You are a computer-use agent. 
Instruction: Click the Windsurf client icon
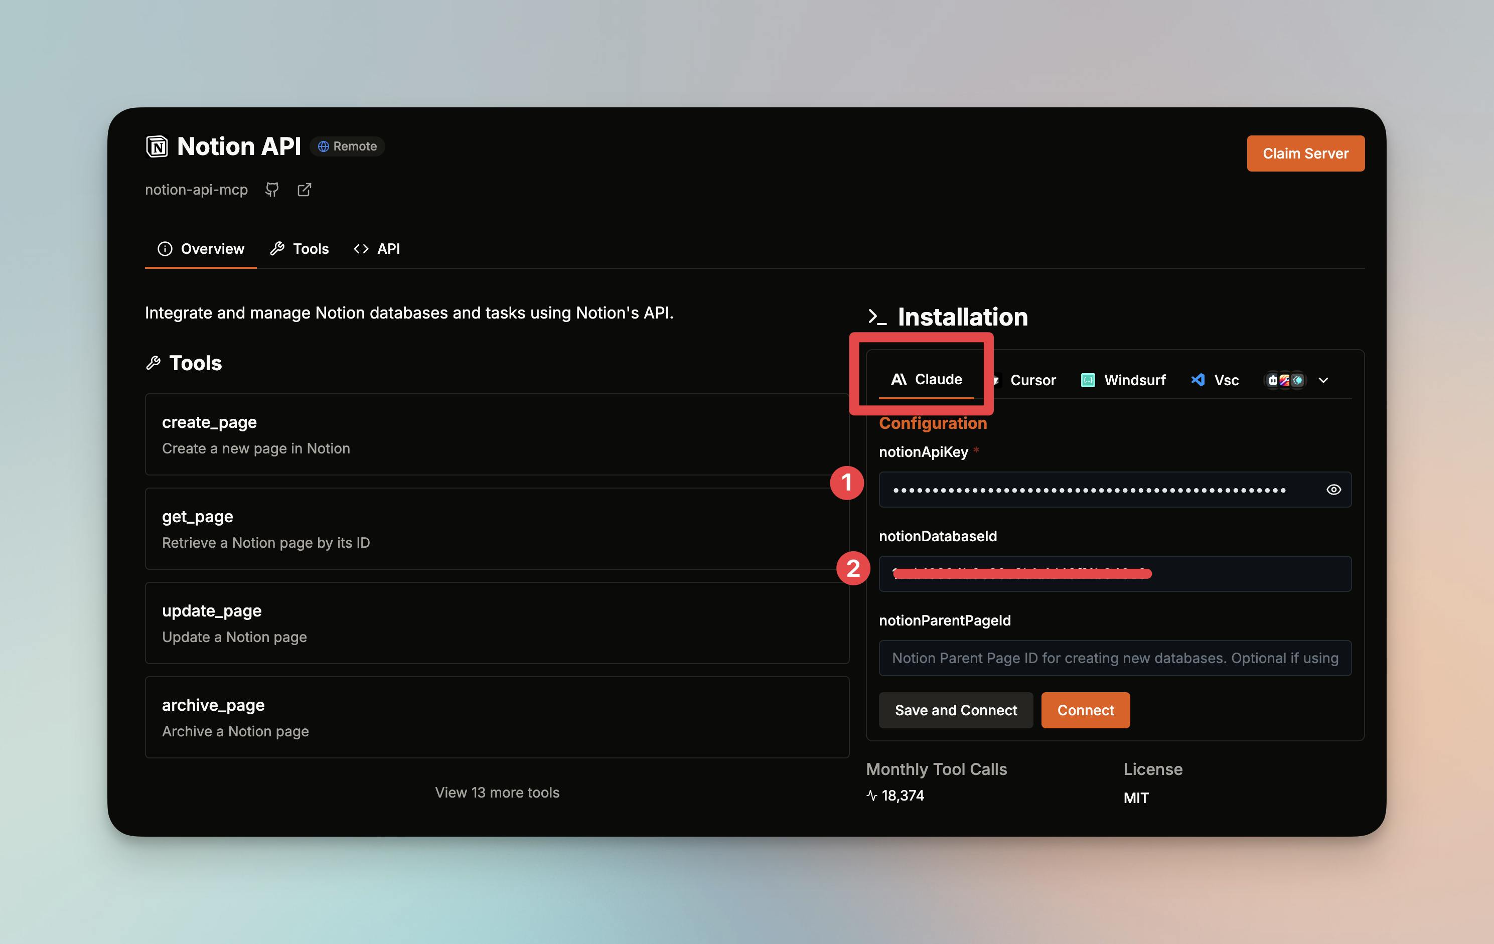1088,380
